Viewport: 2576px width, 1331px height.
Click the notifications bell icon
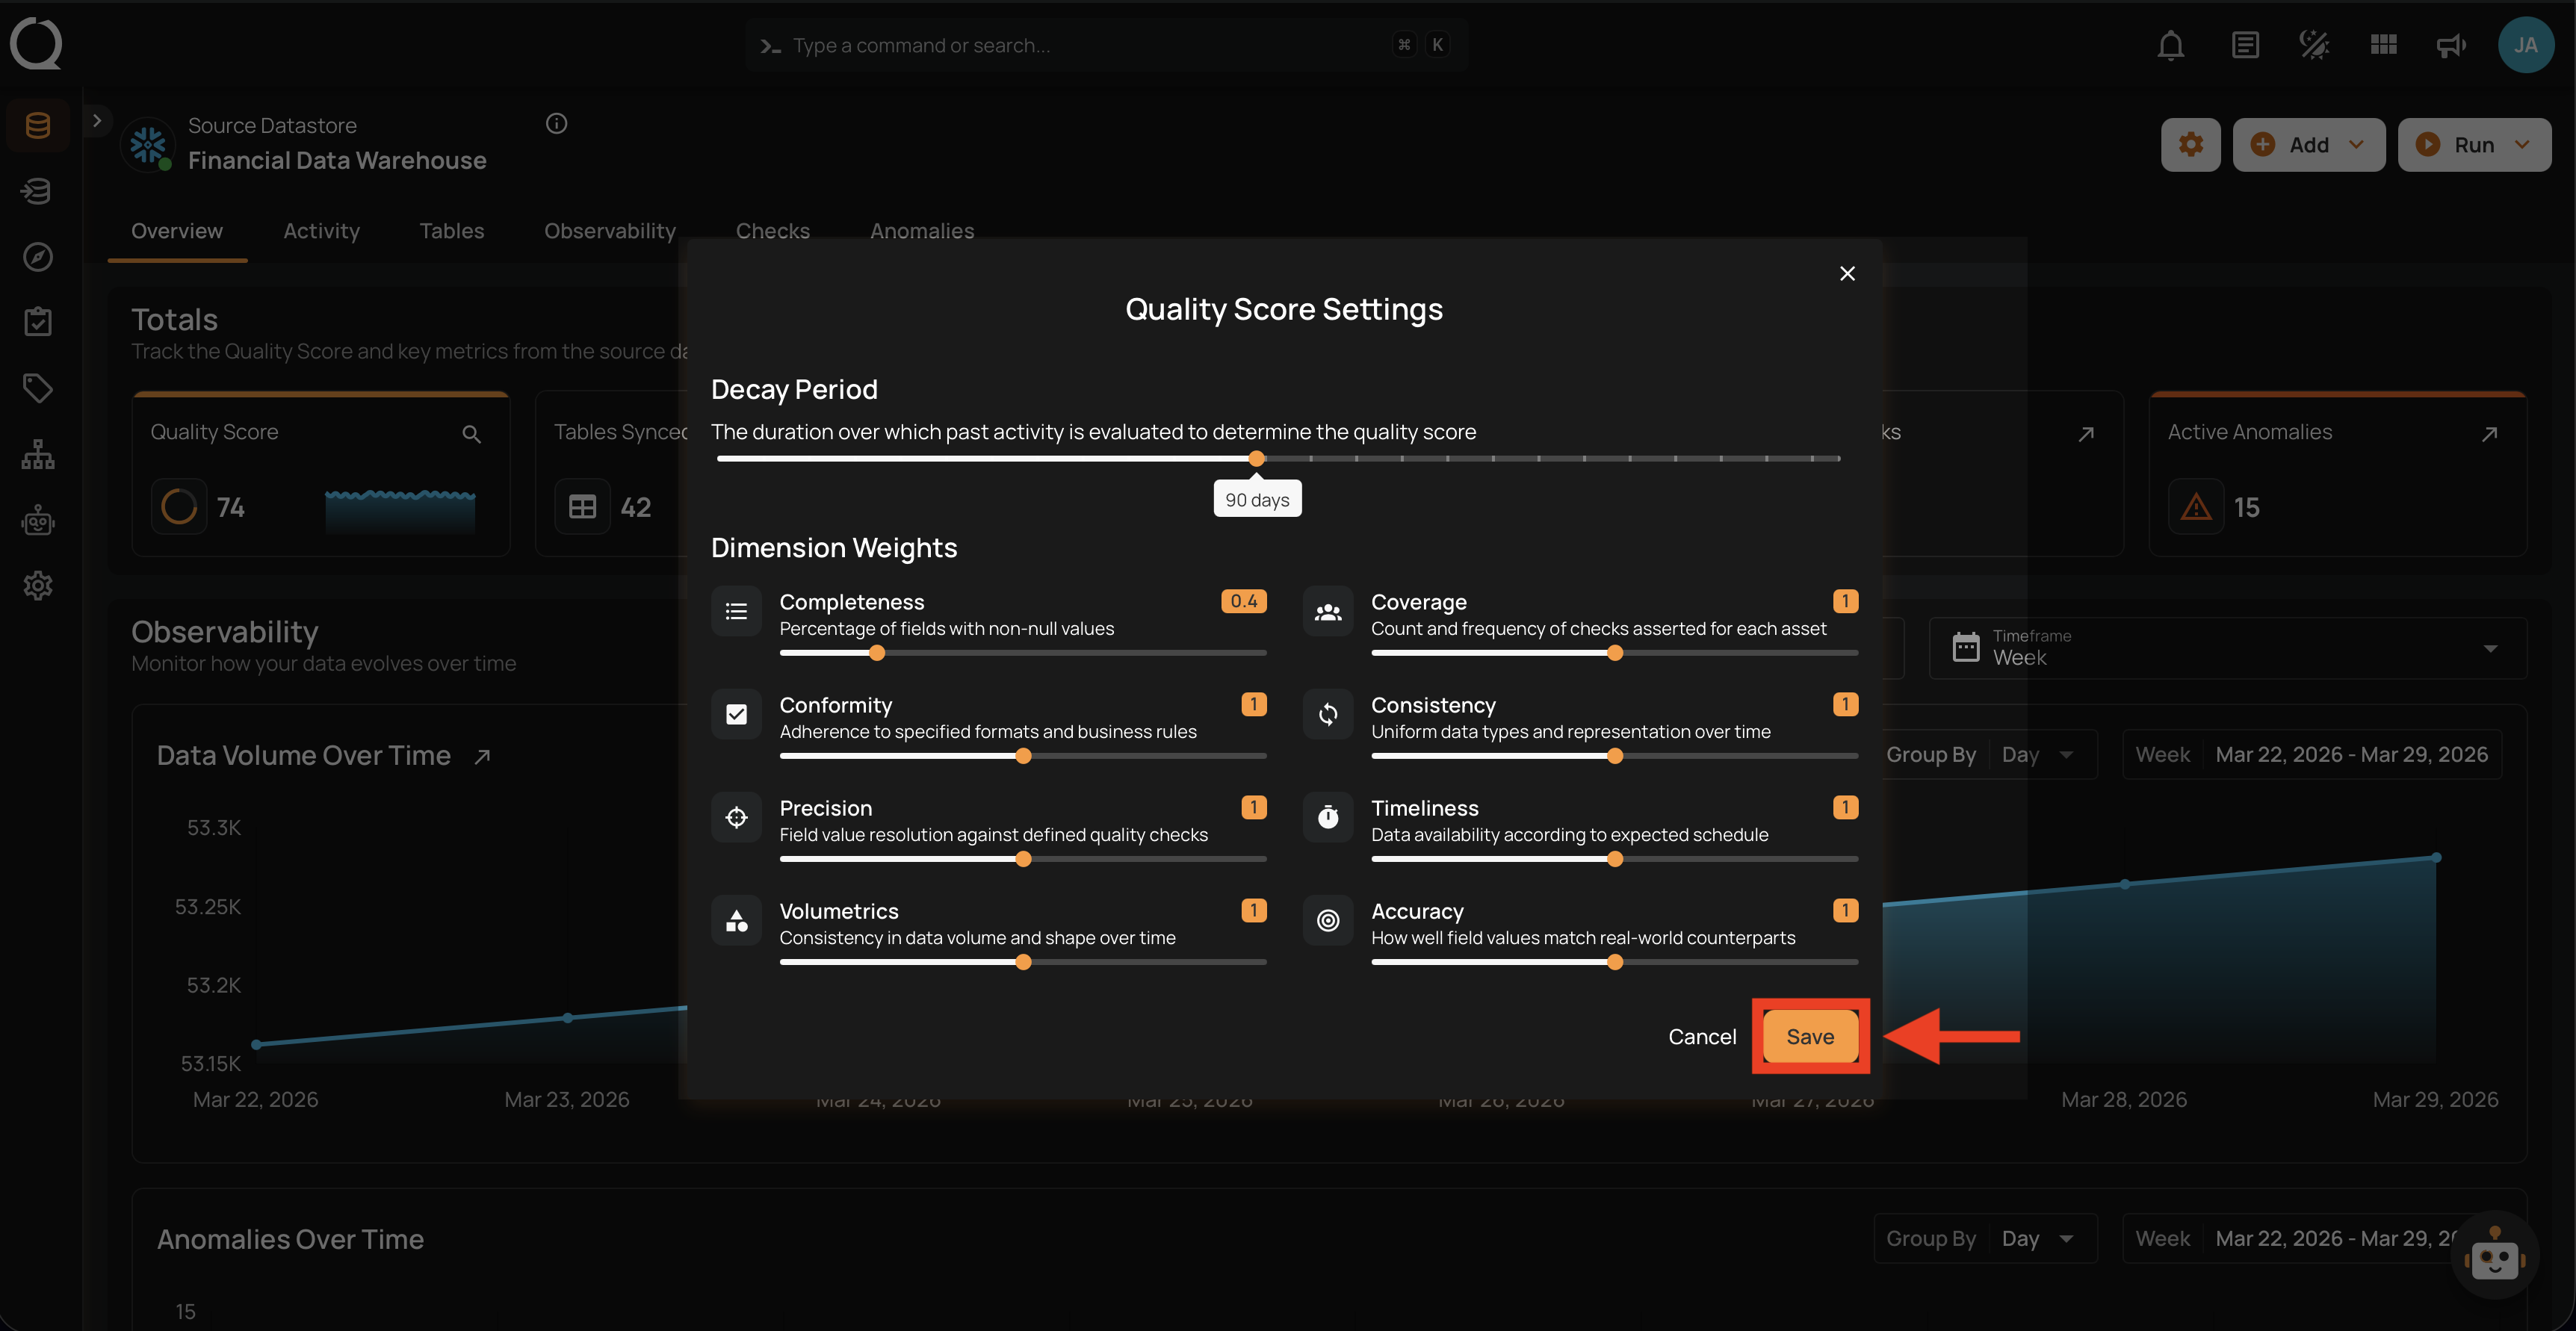(x=2170, y=45)
